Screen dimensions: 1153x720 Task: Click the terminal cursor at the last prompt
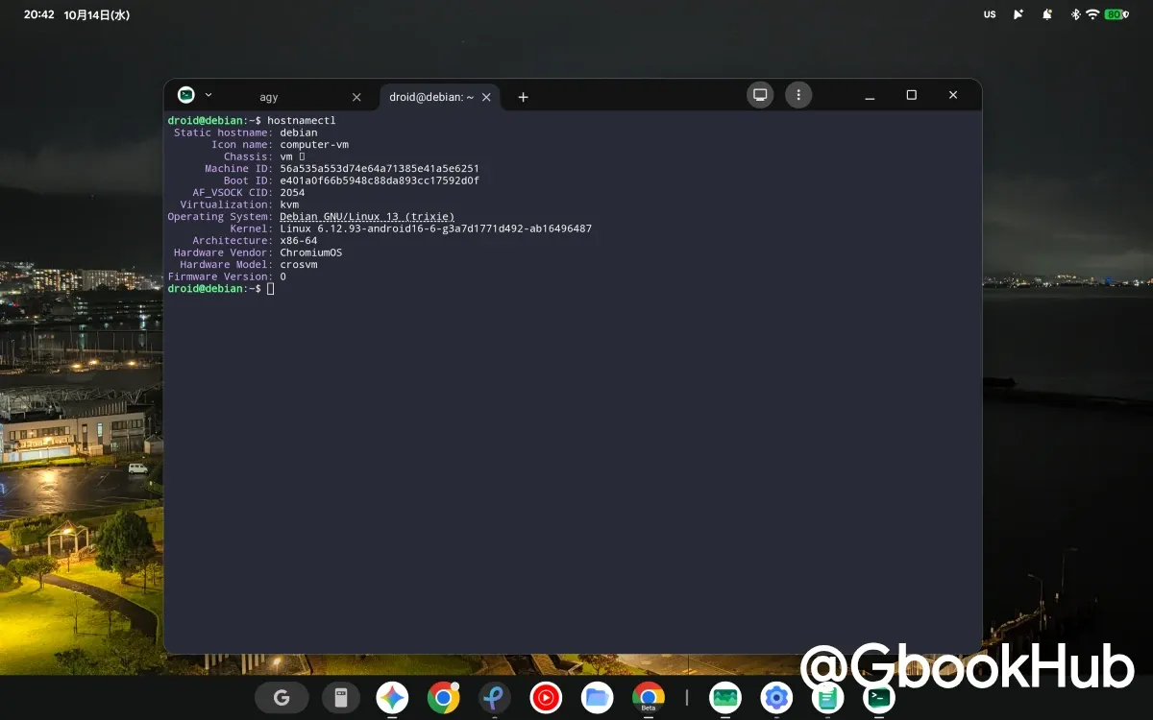(271, 289)
